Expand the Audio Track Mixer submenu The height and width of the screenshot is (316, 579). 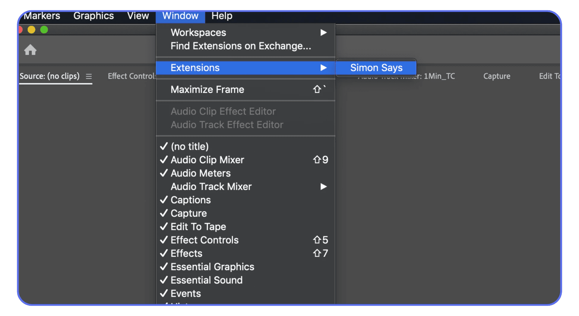323,186
